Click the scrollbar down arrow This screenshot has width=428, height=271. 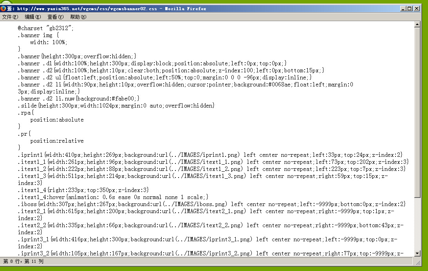click(x=417, y=253)
